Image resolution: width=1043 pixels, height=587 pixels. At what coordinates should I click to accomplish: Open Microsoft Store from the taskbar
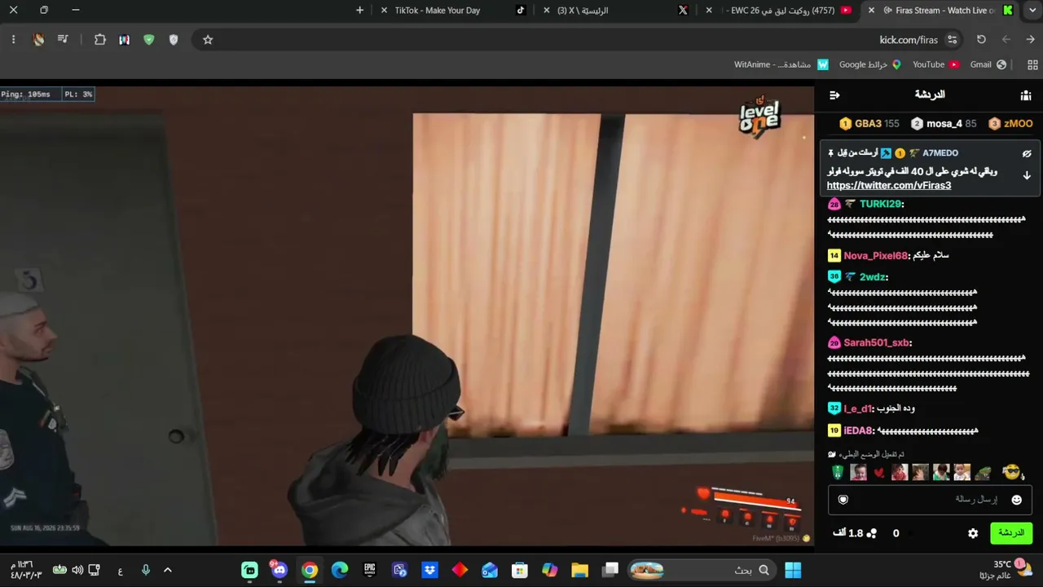click(519, 570)
